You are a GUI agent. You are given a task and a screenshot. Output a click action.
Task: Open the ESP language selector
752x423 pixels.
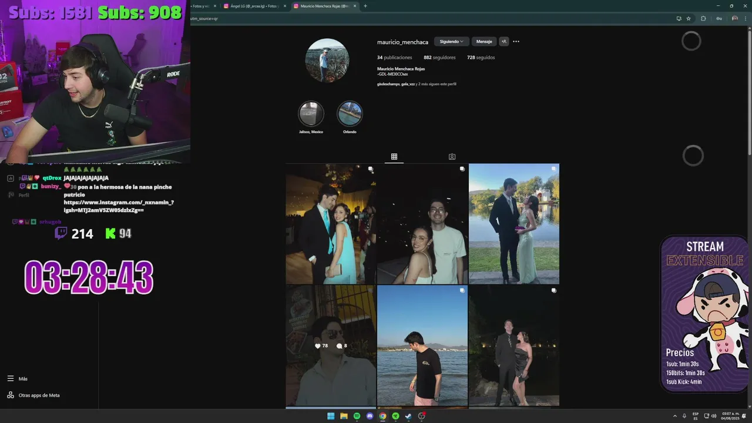coord(696,416)
